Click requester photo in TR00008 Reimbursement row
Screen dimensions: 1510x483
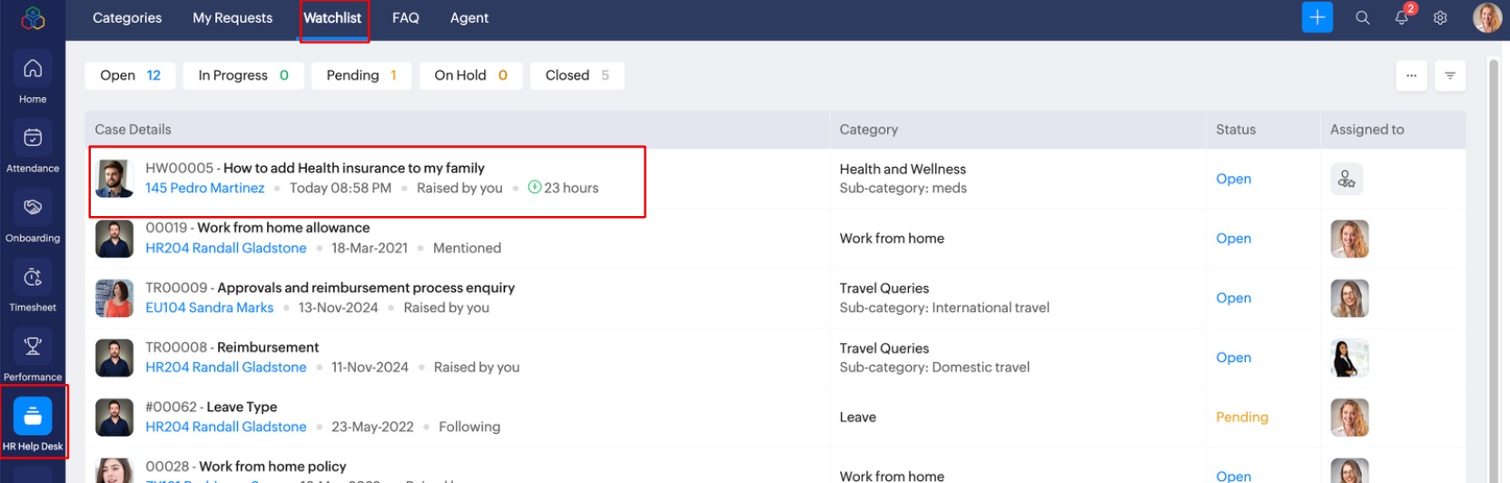(x=114, y=358)
